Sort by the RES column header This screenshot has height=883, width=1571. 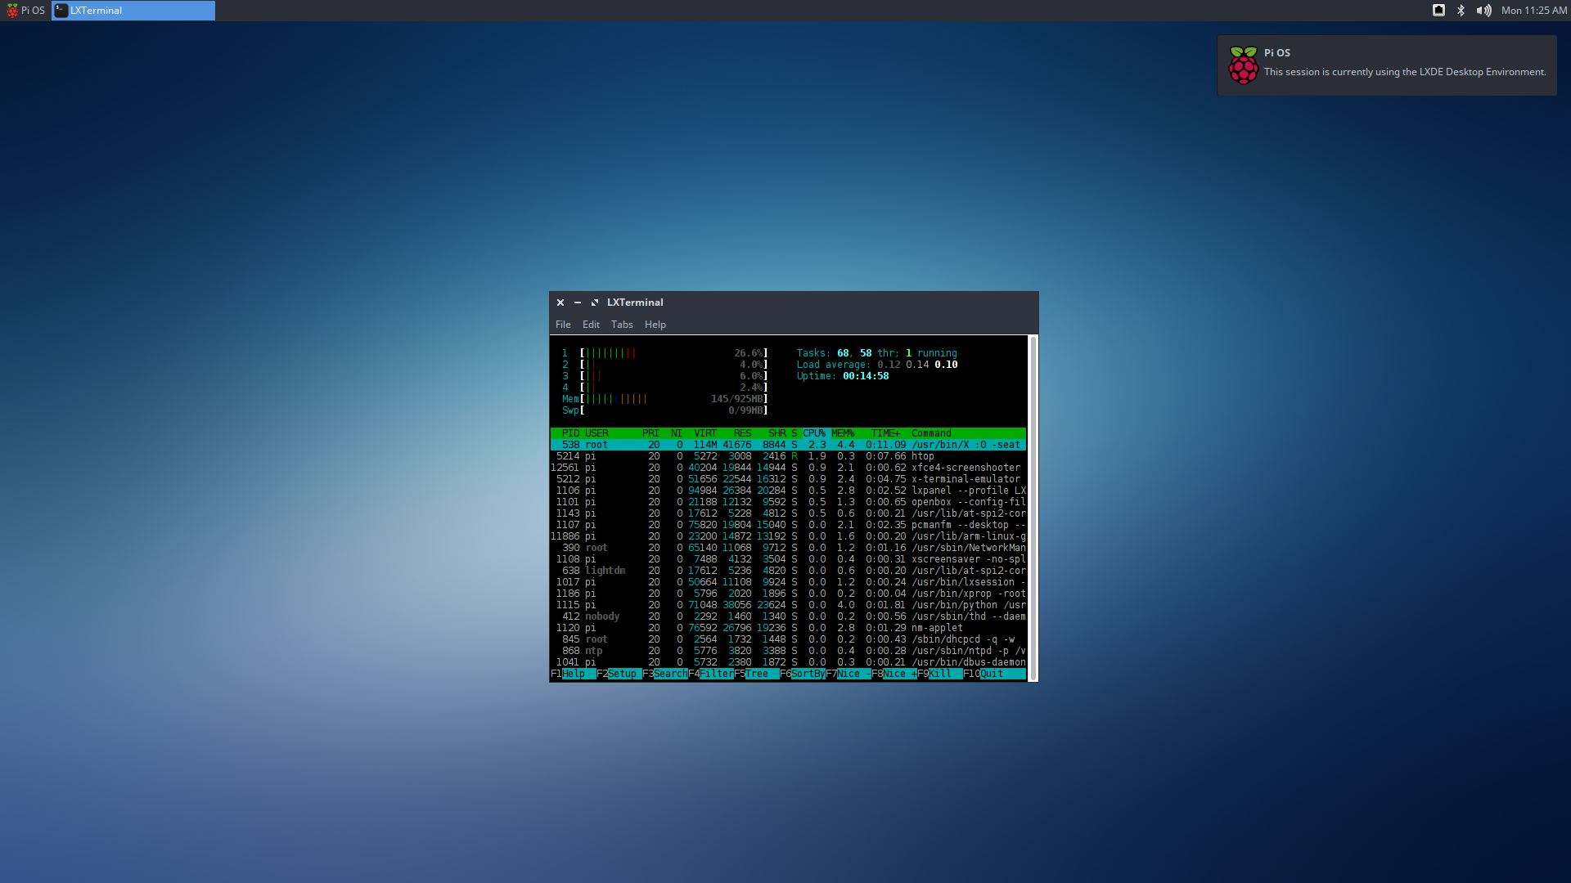742,433
